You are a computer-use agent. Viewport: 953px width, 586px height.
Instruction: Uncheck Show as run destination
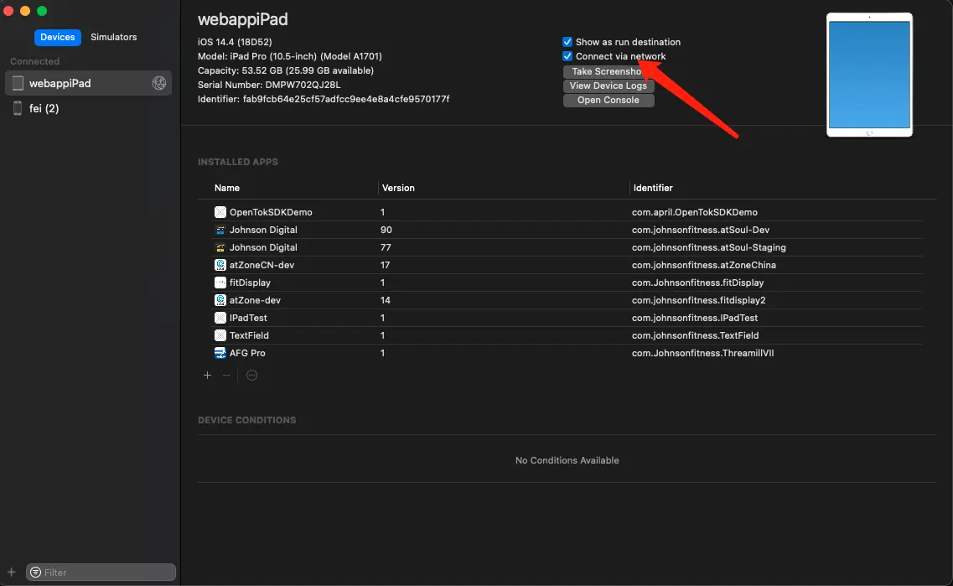pyautogui.click(x=567, y=42)
